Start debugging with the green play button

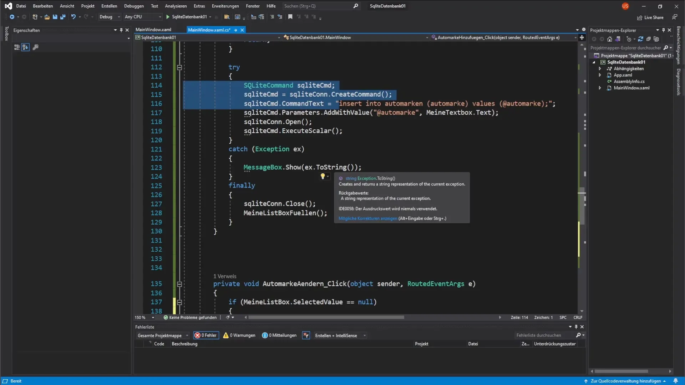[168, 17]
